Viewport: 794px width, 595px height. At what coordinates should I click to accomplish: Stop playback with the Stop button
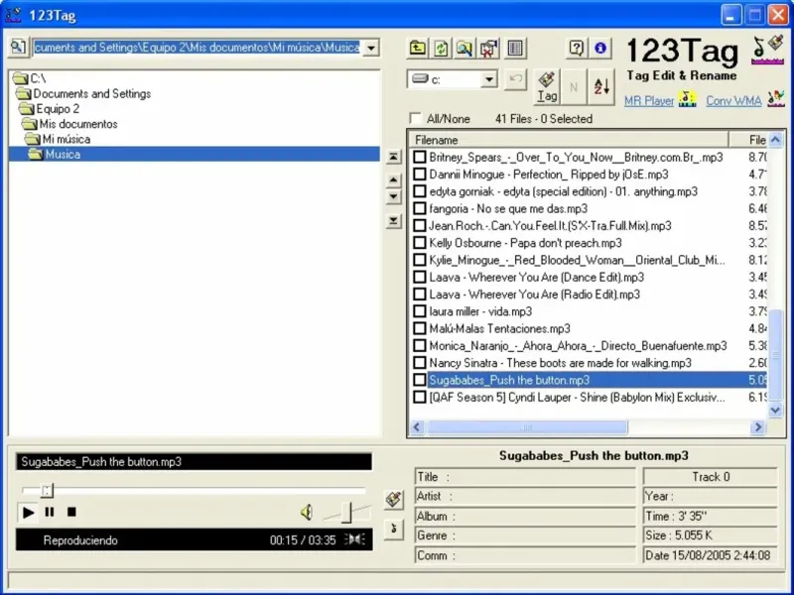click(71, 512)
